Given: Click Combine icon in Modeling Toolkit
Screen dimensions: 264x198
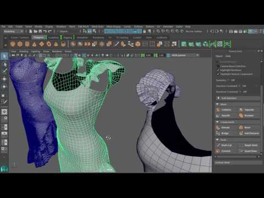Looking at the screenshot, I should [x=218, y=110].
